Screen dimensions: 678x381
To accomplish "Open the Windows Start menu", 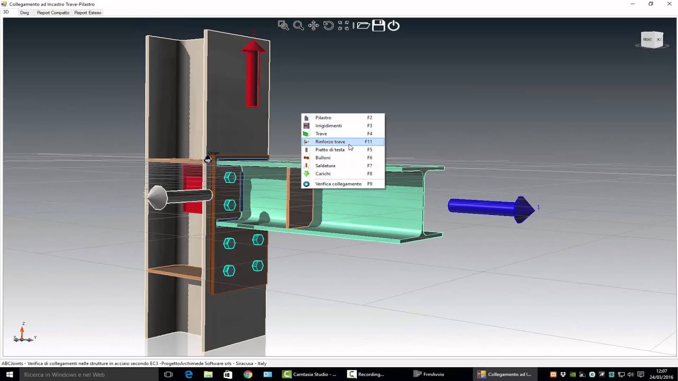I will coord(10,374).
